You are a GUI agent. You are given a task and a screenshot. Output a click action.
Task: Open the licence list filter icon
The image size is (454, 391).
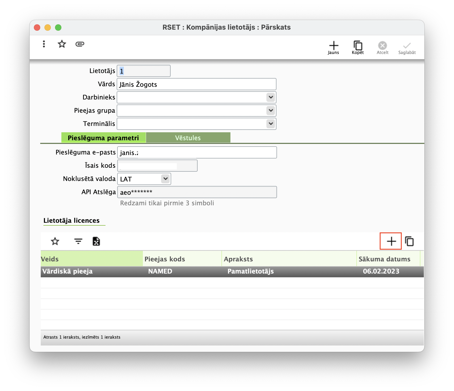[78, 241]
